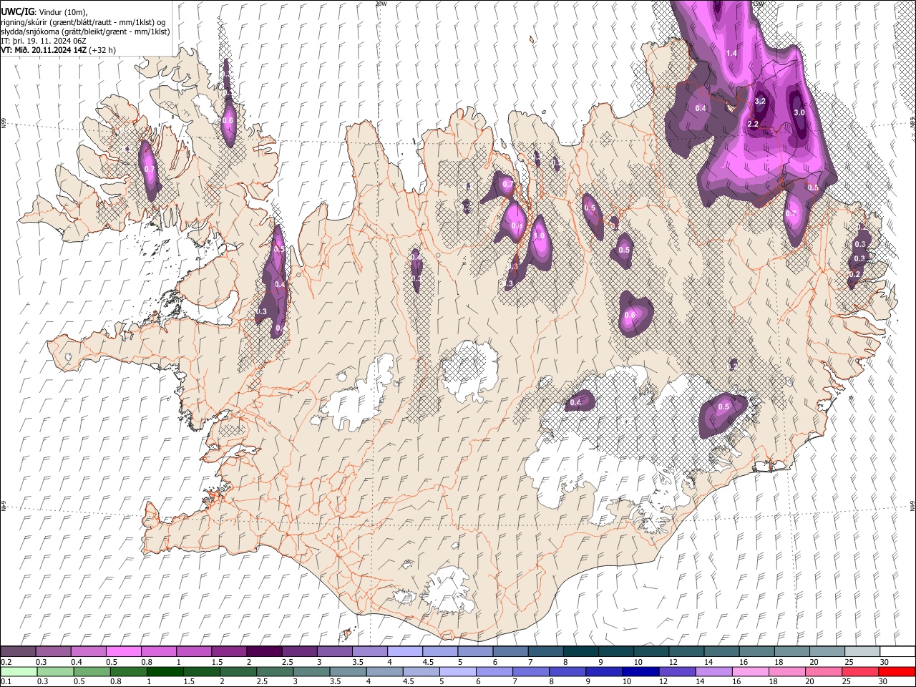Click the valid time 'VT: Mið. 20.11.2024 14Z'
The image size is (916, 687).
pyautogui.click(x=43, y=50)
